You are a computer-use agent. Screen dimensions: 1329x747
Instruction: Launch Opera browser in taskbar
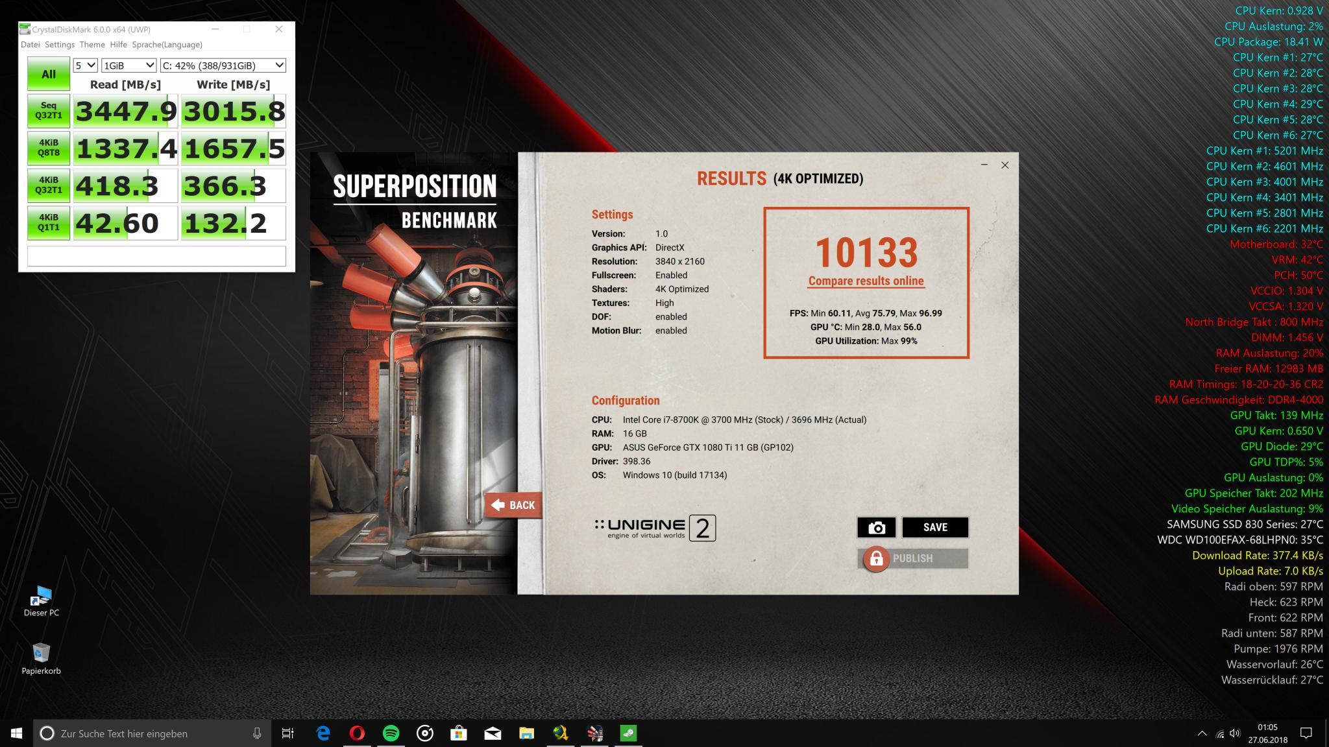pyautogui.click(x=357, y=733)
